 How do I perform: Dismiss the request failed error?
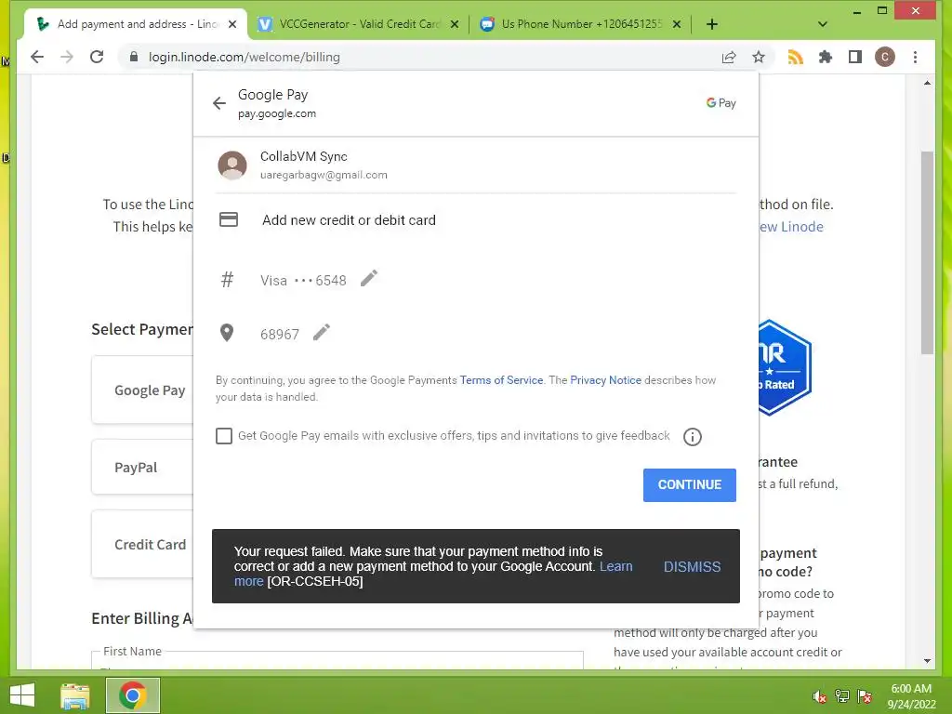click(692, 566)
